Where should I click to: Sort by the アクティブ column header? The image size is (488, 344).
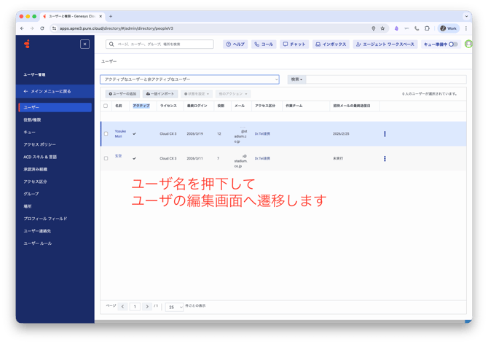(x=141, y=106)
